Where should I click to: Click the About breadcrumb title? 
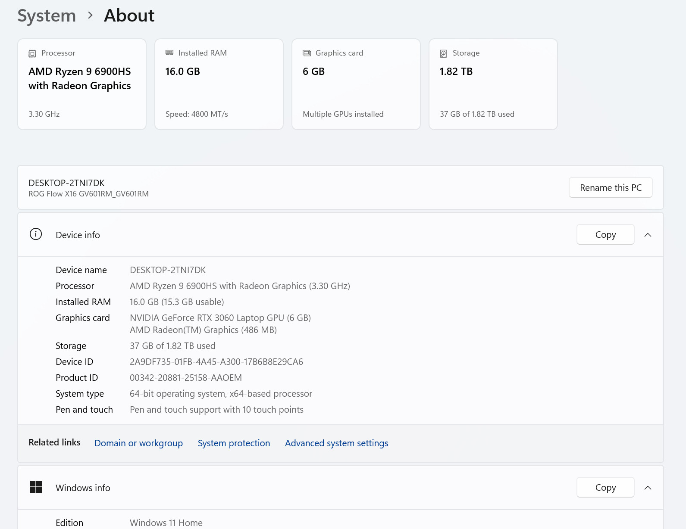[129, 16]
